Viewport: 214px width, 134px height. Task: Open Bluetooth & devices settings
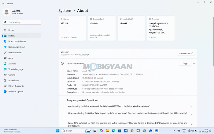click(22, 41)
